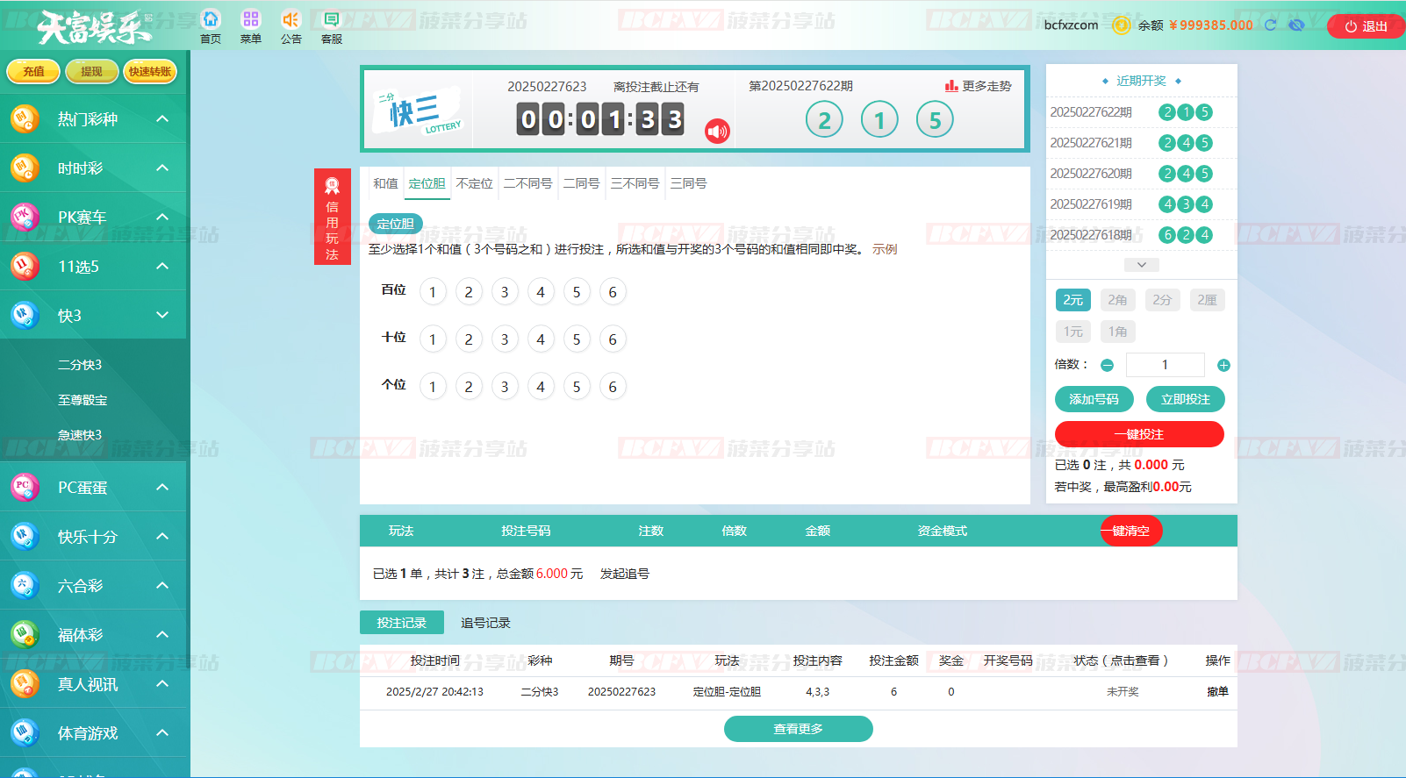Click the 倍数 multiplier input field
This screenshot has height=778, width=1406.
pos(1165,365)
